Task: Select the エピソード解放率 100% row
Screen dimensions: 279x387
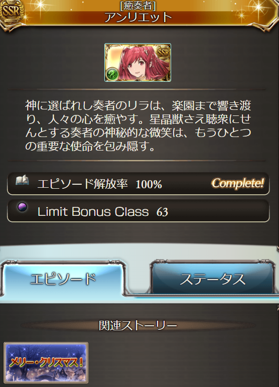Action: coord(138,184)
